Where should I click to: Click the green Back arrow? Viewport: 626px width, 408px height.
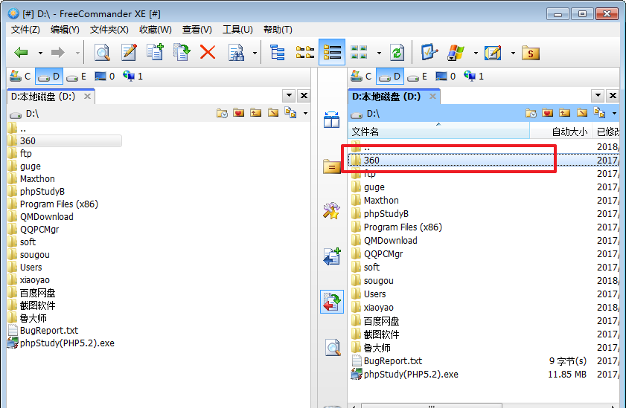point(21,52)
